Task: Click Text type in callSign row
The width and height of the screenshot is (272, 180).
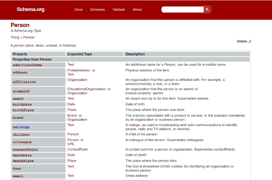Action: (x=71, y=125)
